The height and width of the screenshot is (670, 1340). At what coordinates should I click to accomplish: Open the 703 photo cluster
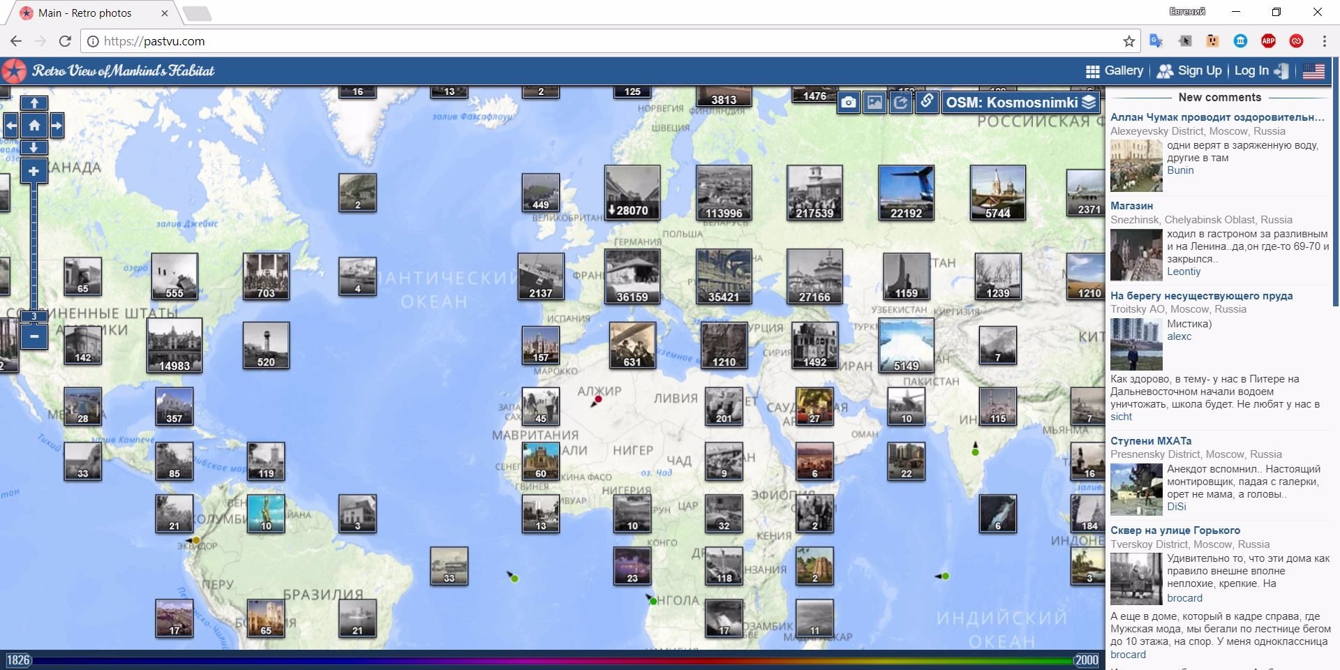pos(266,276)
